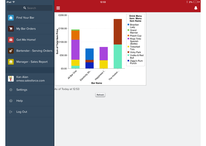Click teal segment of The Hoxton bar
Viewport: 206px width, 146px height.
coord(118,56)
